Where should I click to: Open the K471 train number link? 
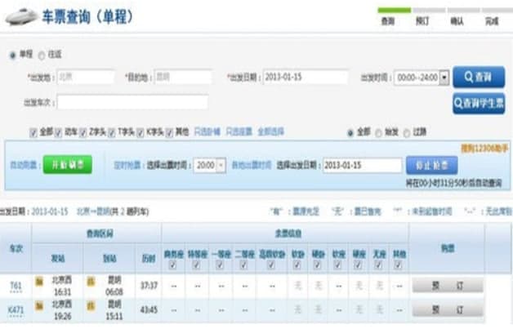click(x=16, y=309)
